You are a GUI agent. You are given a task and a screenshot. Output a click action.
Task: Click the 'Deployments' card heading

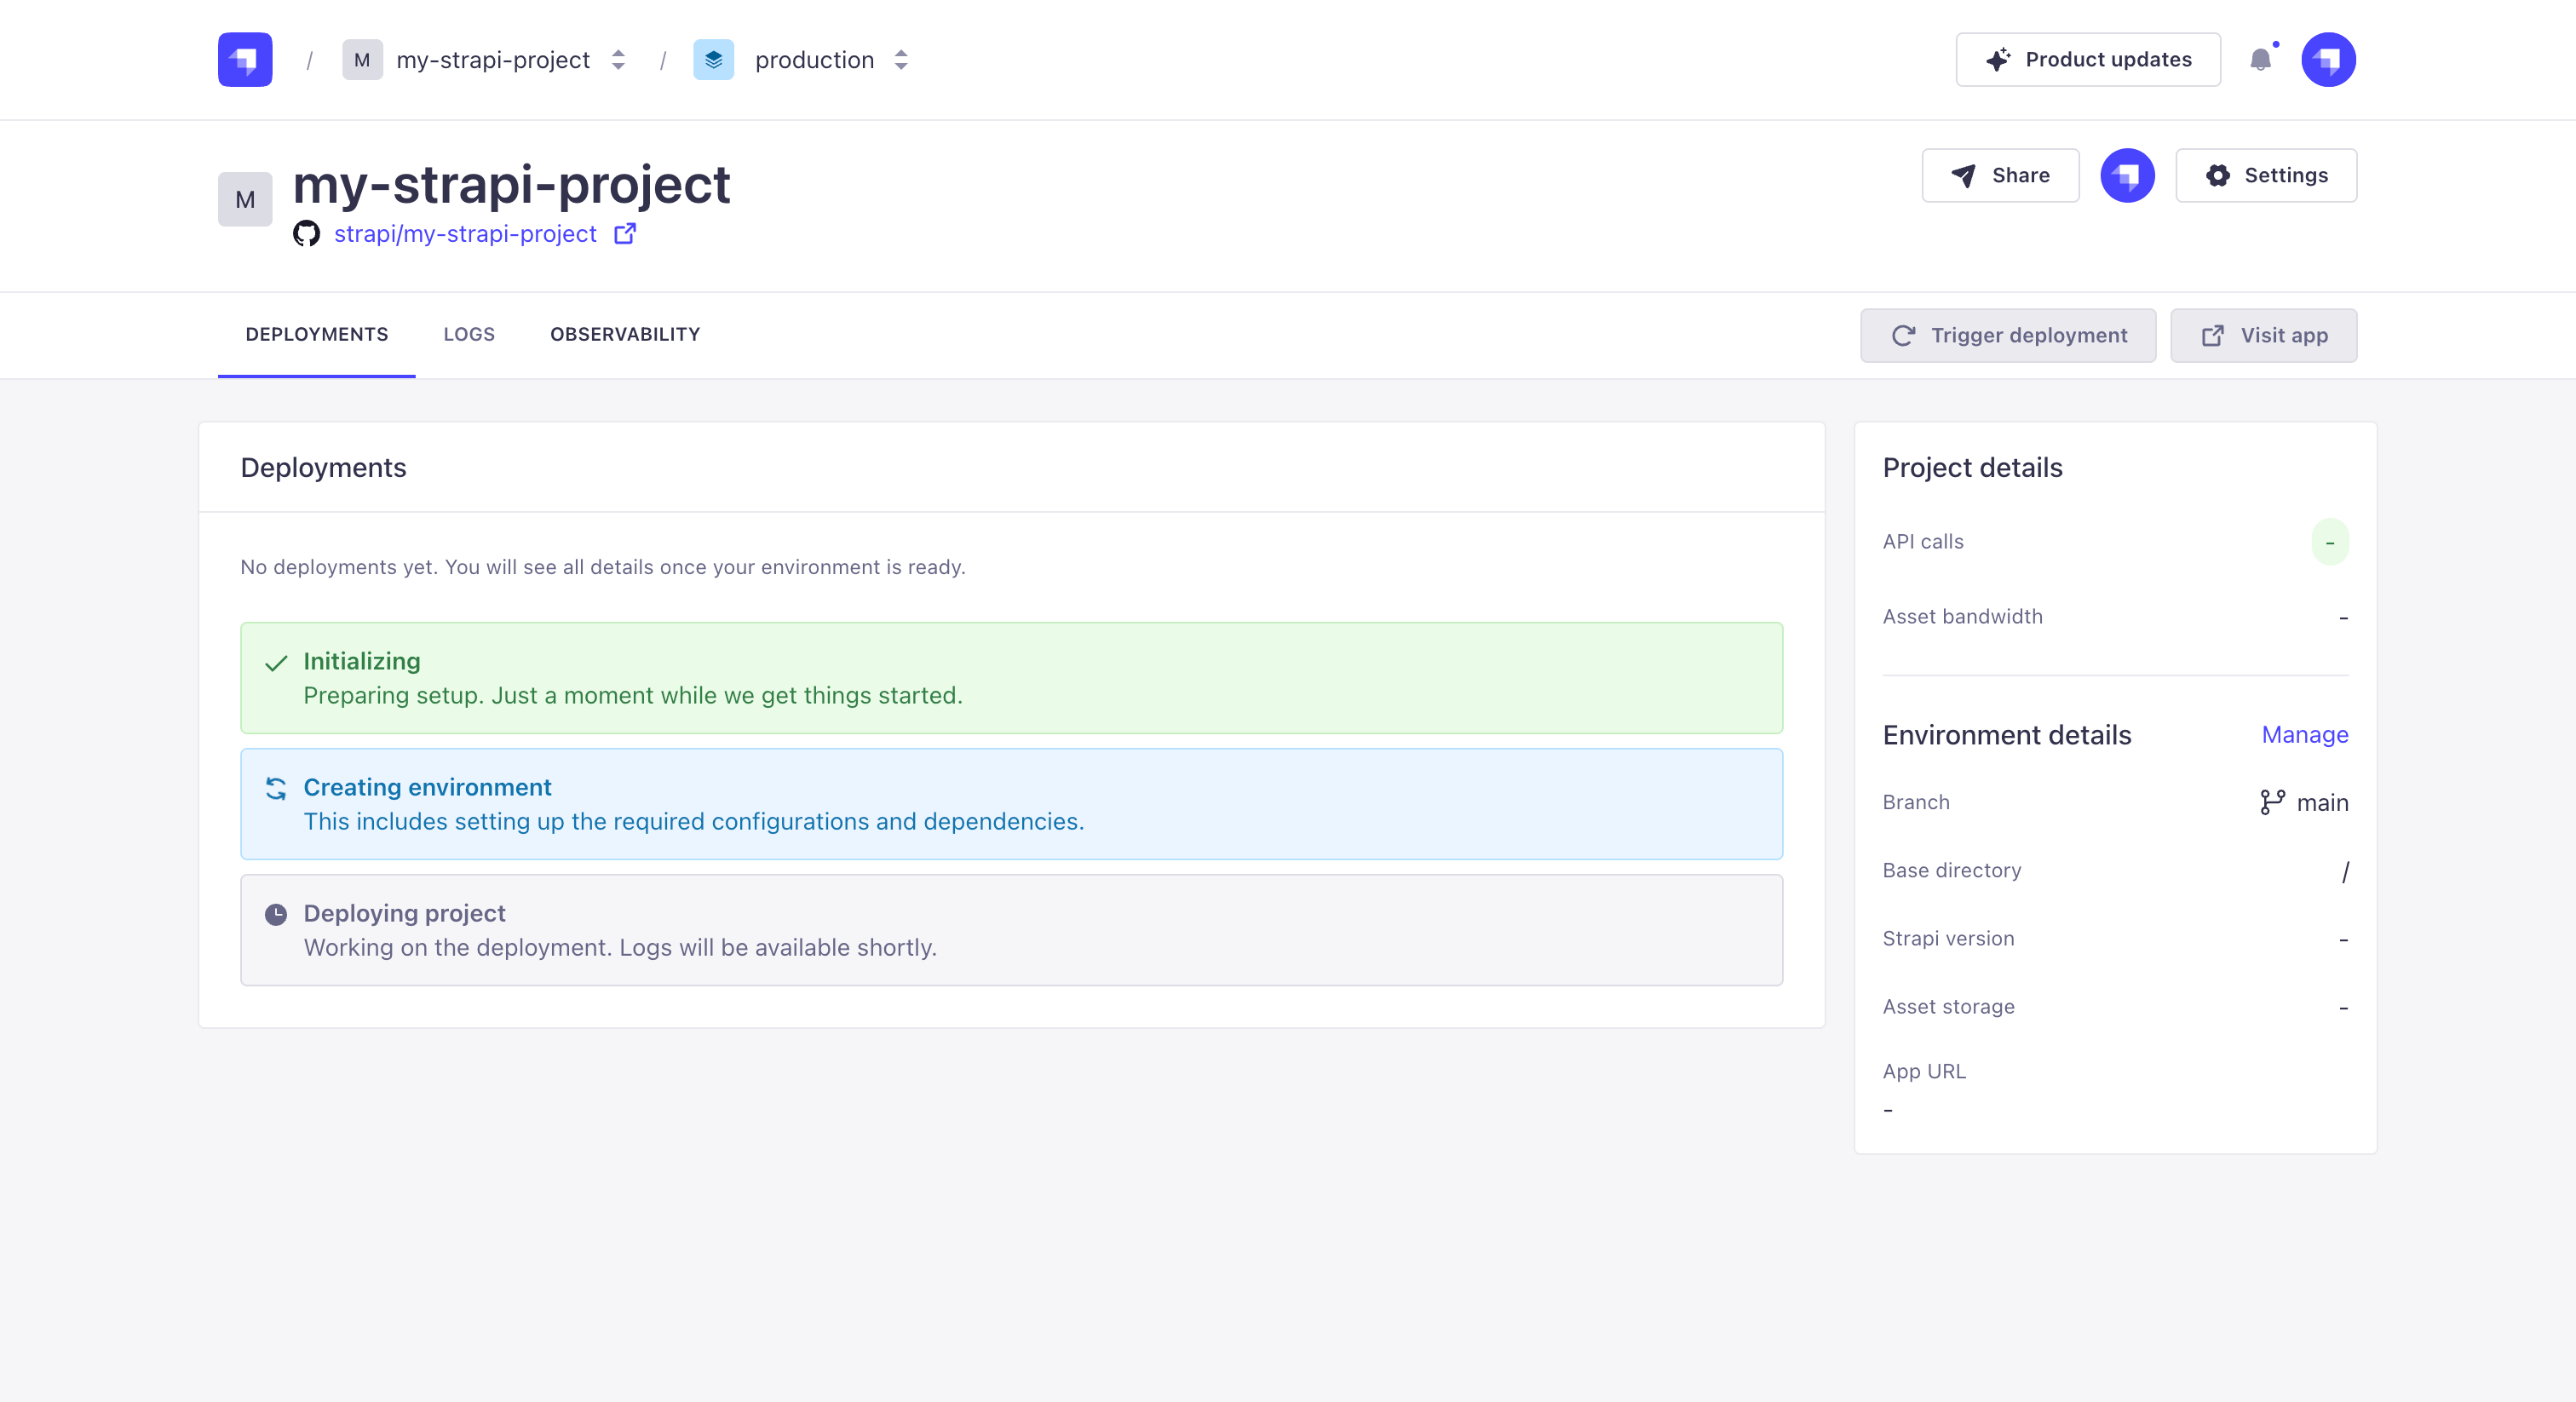[323, 468]
